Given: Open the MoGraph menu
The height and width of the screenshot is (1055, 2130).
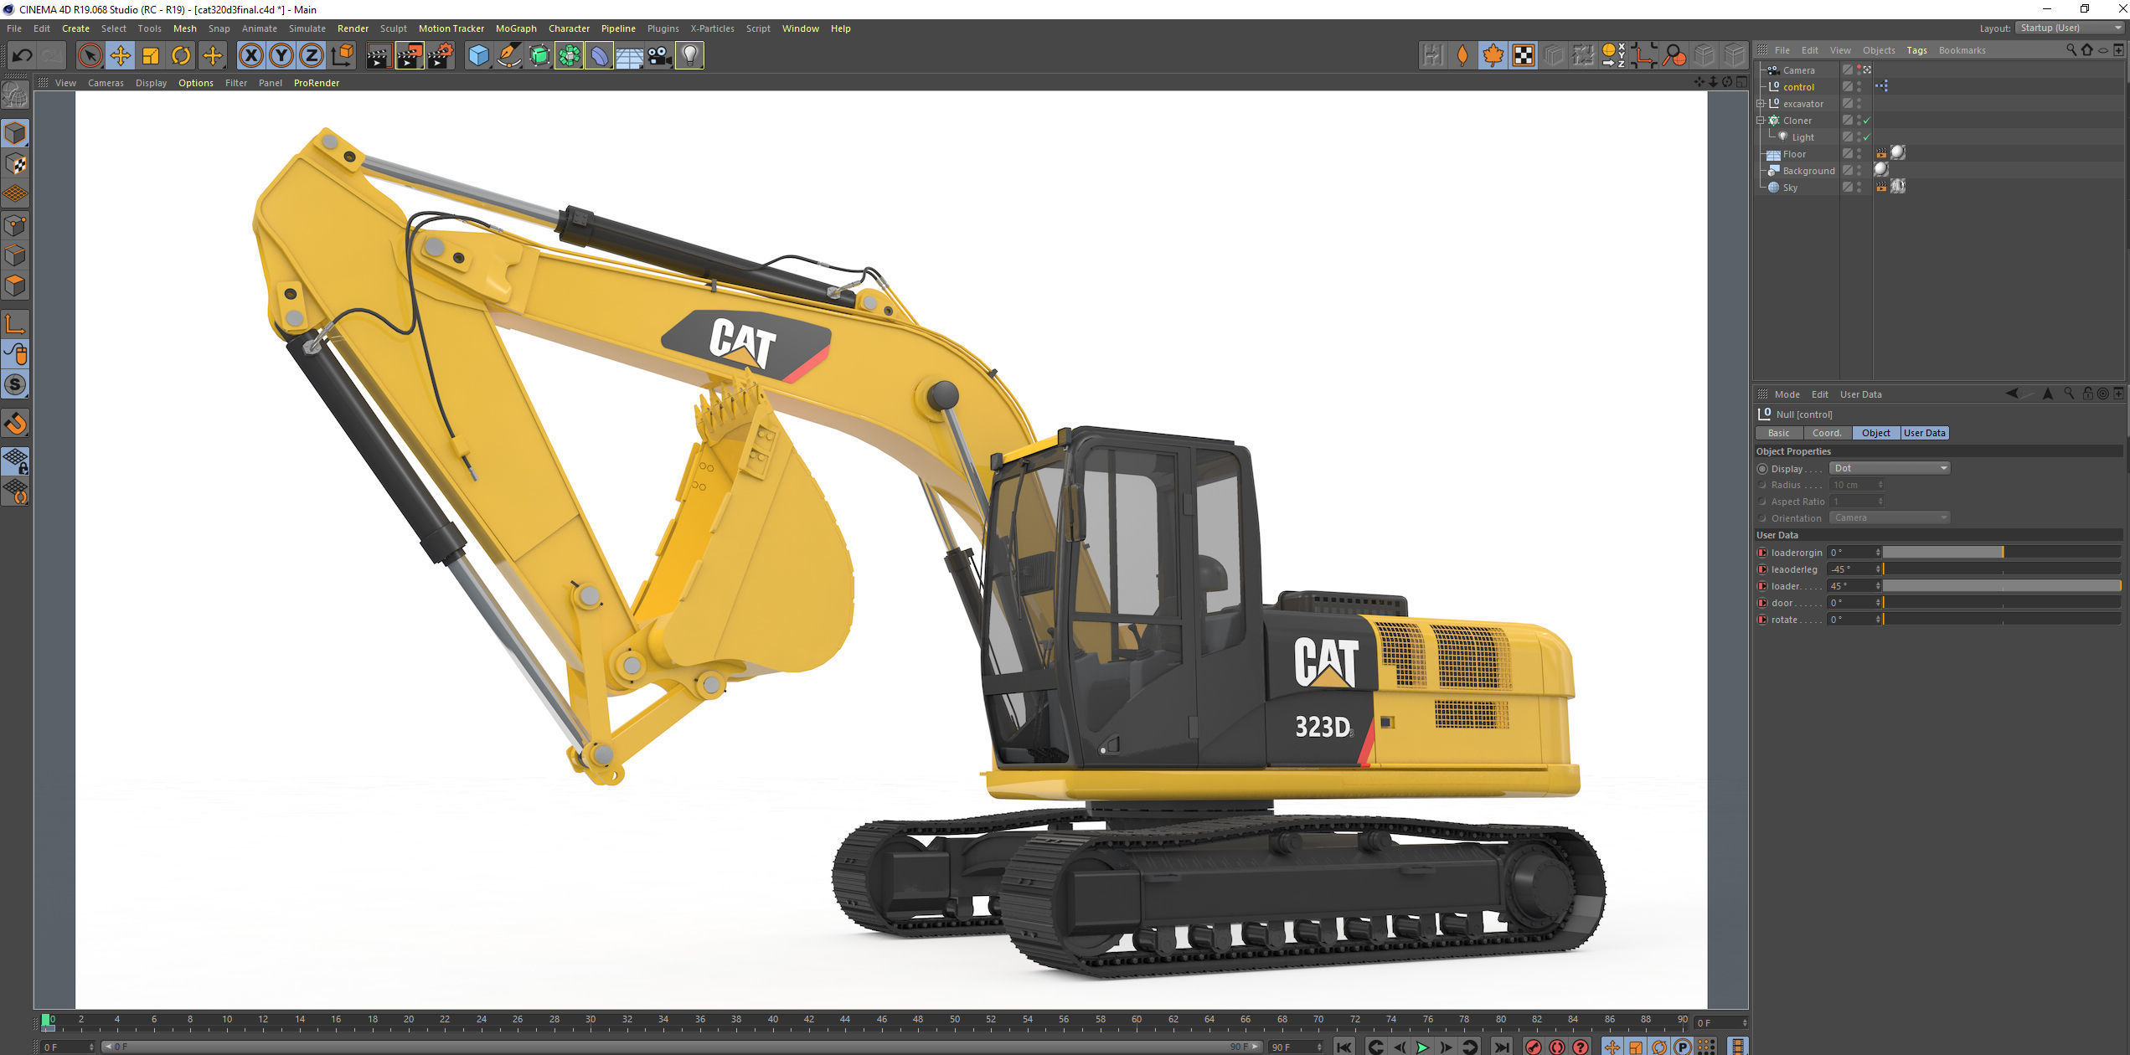Looking at the screenshot, I should click(516, 28).
